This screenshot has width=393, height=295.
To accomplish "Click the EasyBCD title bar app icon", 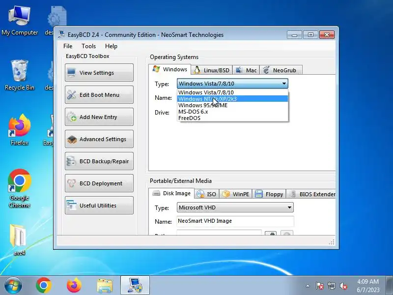I will (x=61, y=34).
